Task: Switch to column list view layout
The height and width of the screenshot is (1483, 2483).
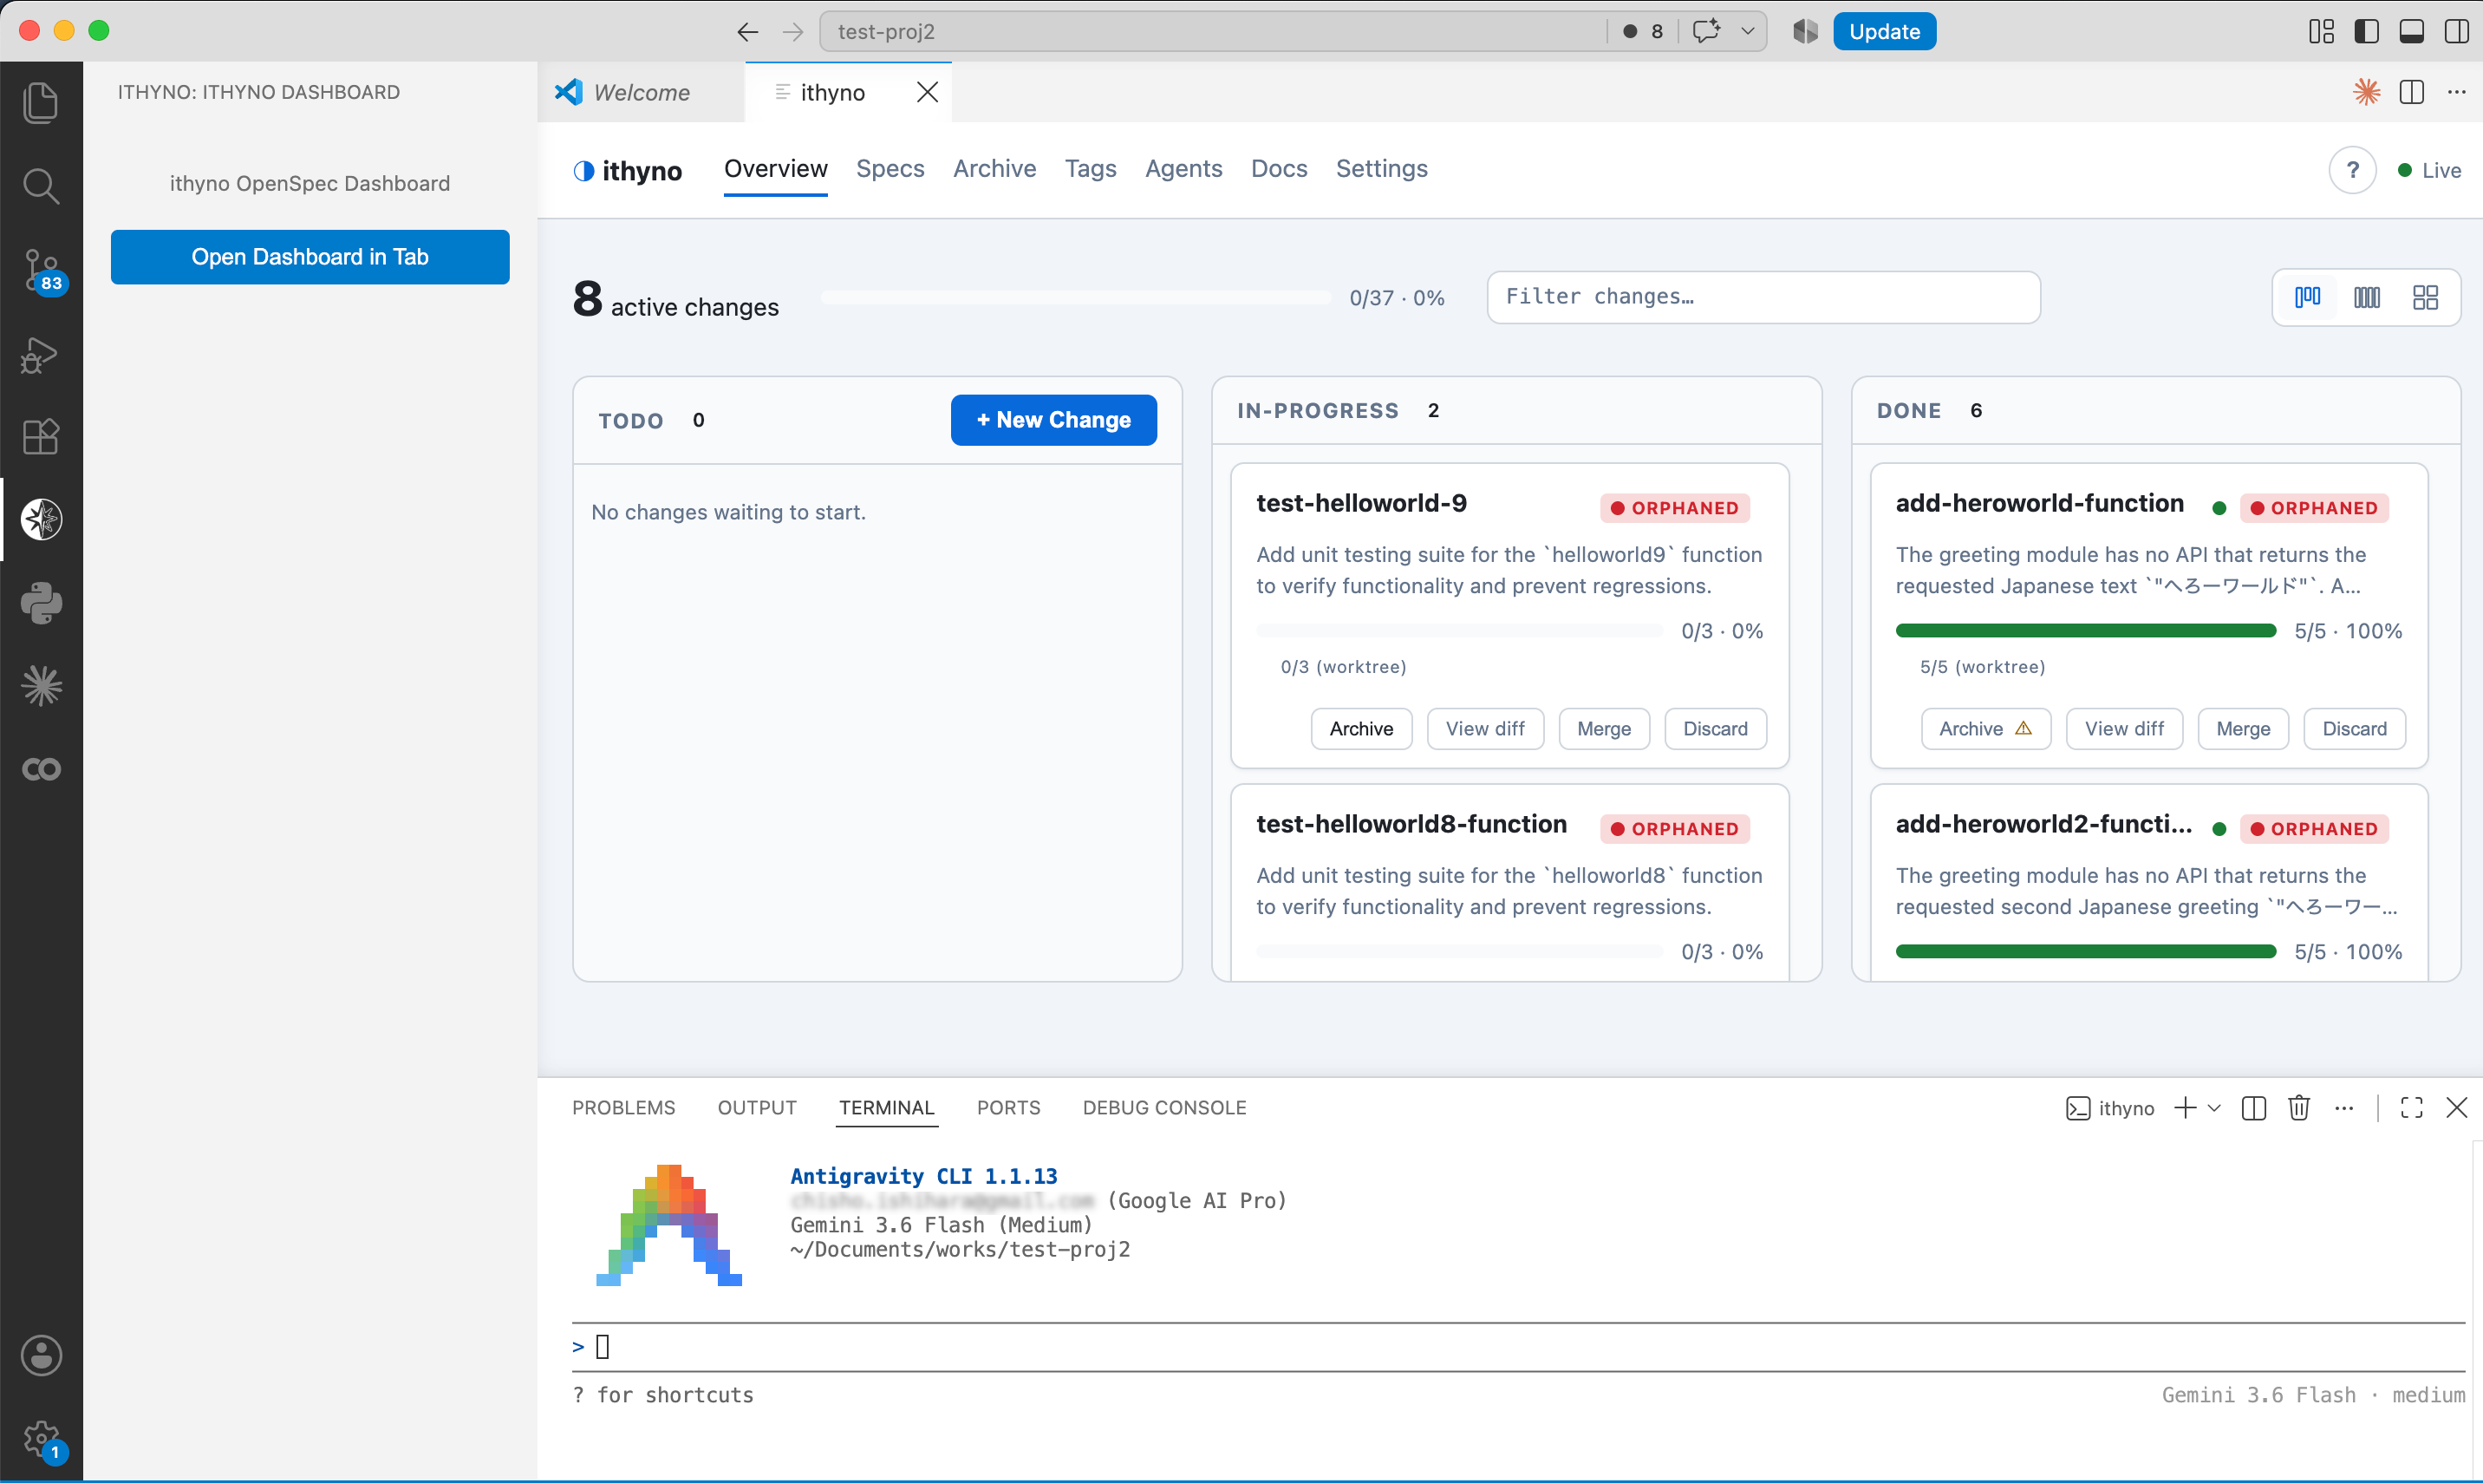Action: coord(2366,297)
